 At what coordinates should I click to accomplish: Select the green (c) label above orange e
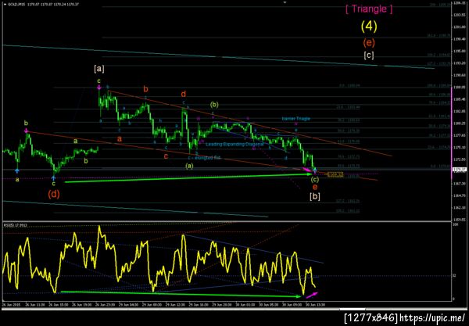coord(315,180)
